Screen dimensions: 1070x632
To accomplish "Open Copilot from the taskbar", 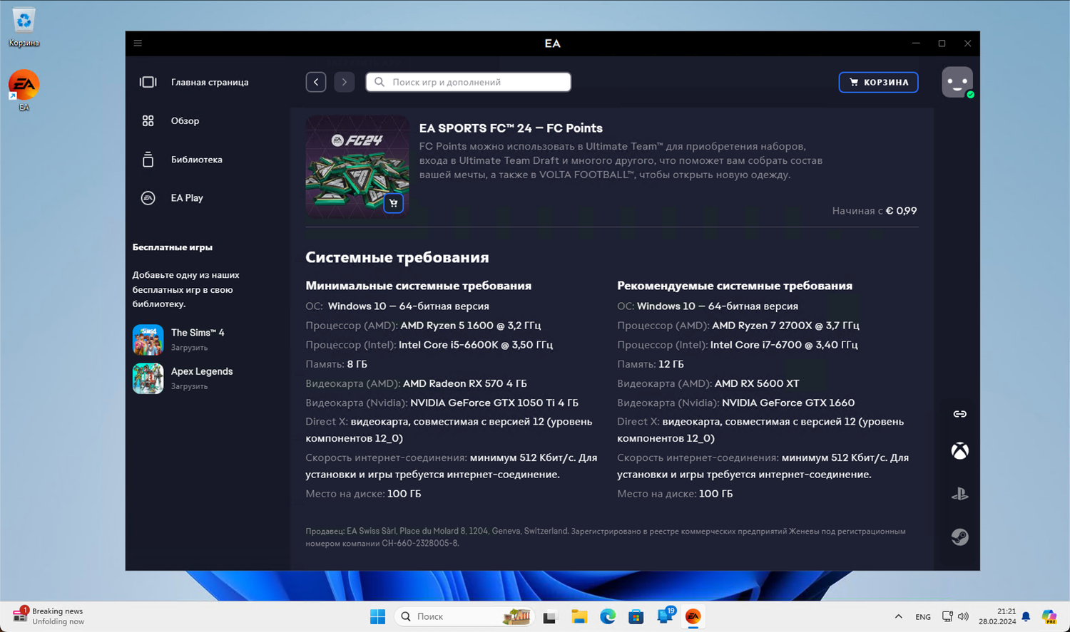I will tap(1049, 616).
